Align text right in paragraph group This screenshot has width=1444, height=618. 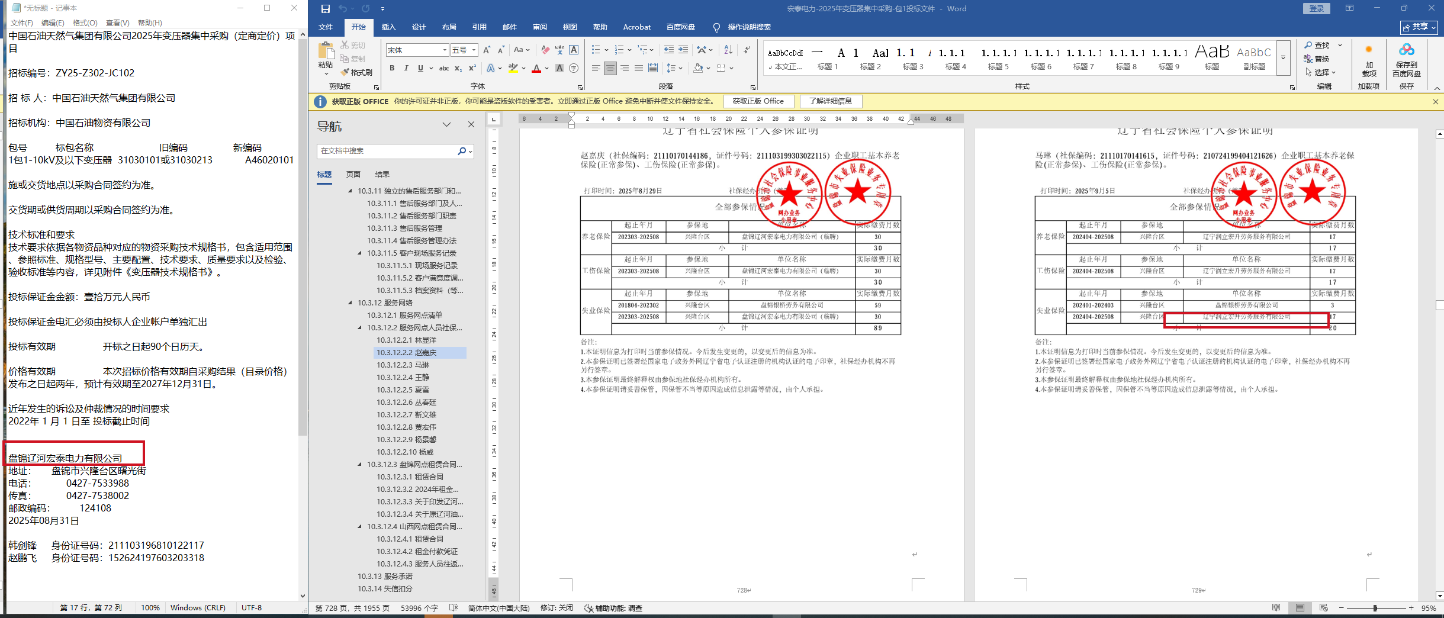[x=625, y=68]
